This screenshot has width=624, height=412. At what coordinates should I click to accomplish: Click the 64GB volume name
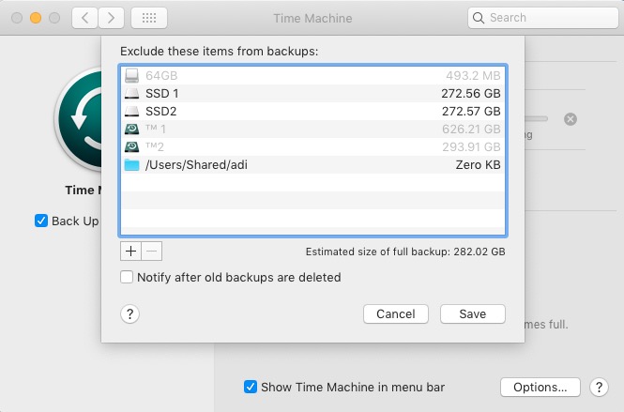click(x=161, y=76)
